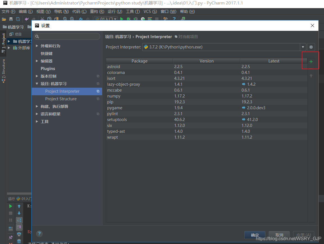Select the numpy package row
This screenshot has width=324, height=244.
click(x=207, y=96)
